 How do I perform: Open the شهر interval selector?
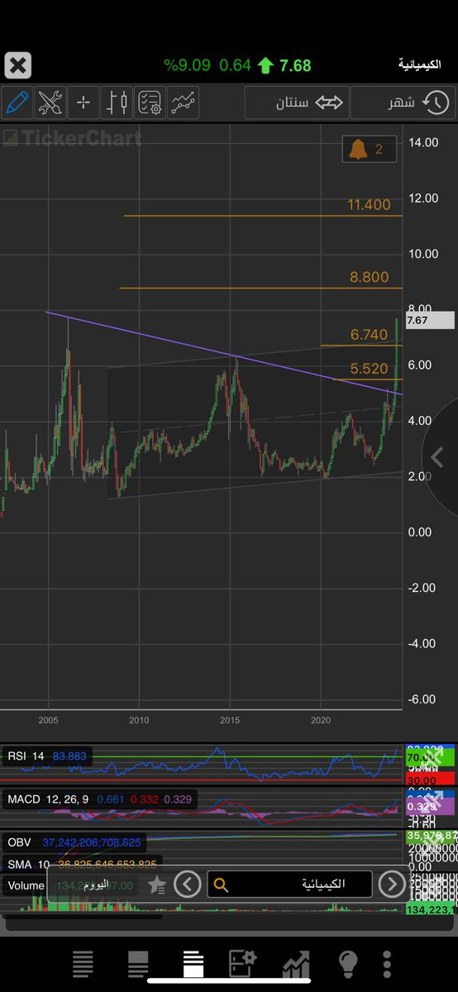click(x=403, y=103)
